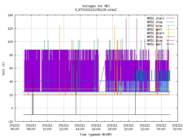
Task: Click the red NPD1 bias legend line
Action: (170, 41)
